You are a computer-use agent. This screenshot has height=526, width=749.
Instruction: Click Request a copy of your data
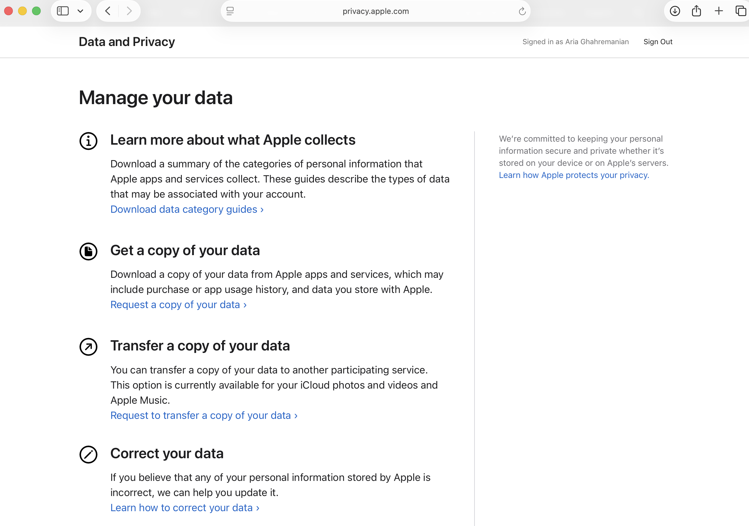pyautogui.click(x=178, y=305)
